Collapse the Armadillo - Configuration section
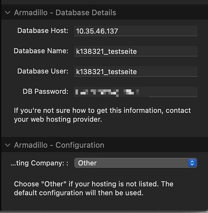The height and width of the screenshot is (213, 208). (x=8, y=145)
